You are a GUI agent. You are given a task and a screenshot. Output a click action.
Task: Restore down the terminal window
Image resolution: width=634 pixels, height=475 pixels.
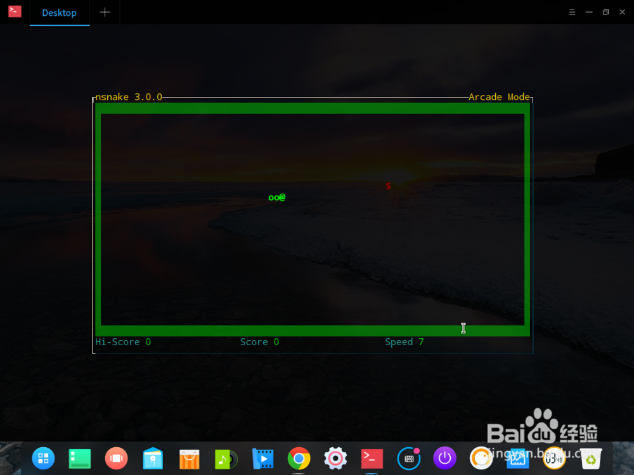click(x=605, y=12)
